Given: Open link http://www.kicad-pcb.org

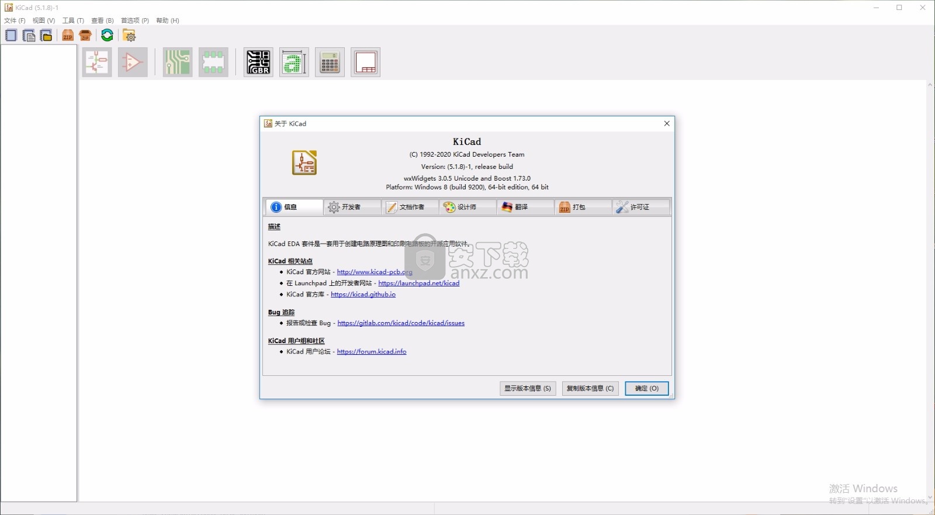Looking at the screenshot, I should click(375, 272).
